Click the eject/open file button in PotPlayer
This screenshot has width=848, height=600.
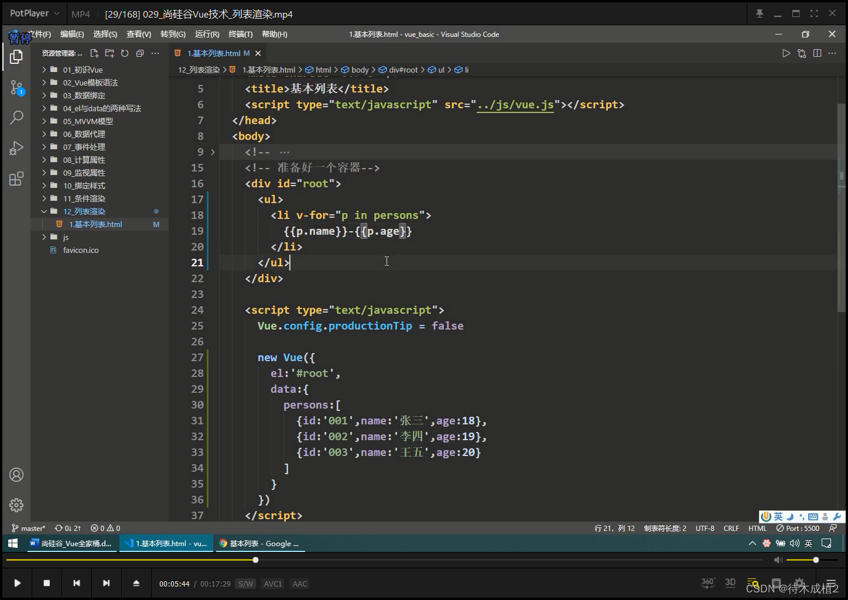click(136, 583)
